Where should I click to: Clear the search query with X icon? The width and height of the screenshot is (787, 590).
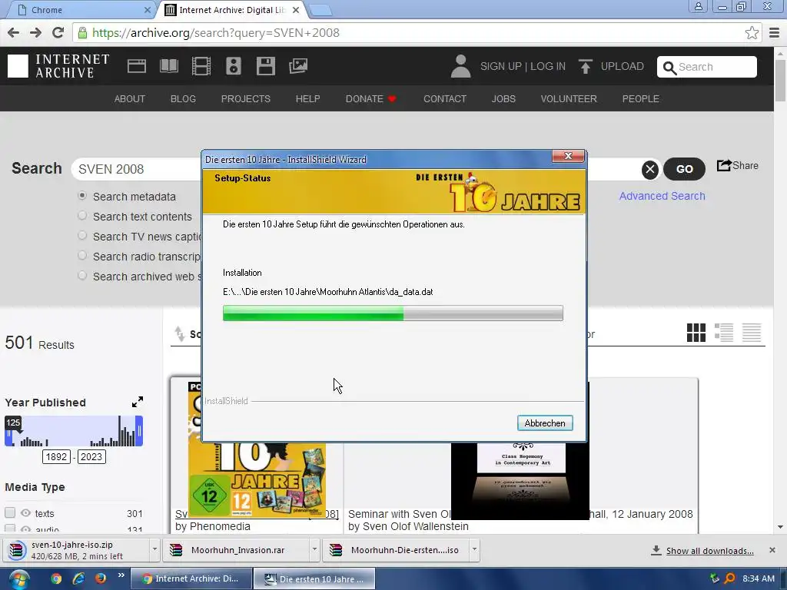[x=650, y=170]
